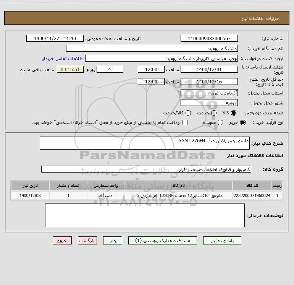This screenshot has height=285, width=294.
Task: Click product code 2232200071960024 cell
Action: click(252, 195)
